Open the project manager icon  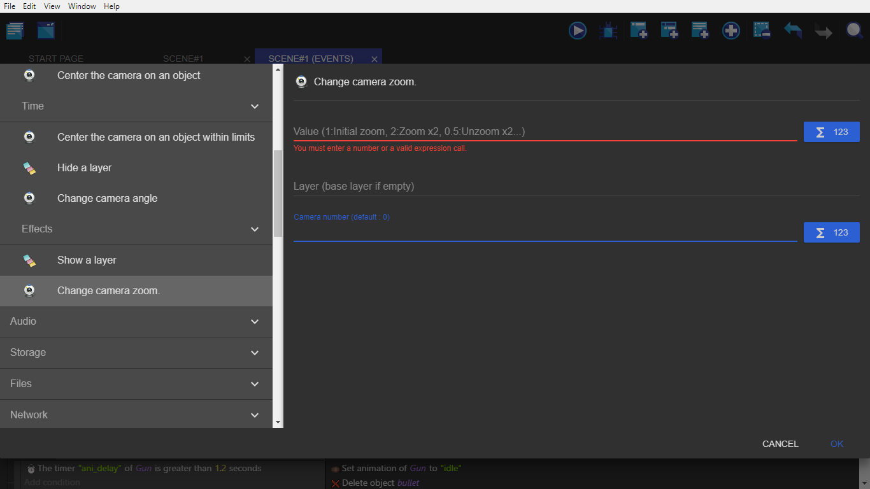tap(15, 31)
